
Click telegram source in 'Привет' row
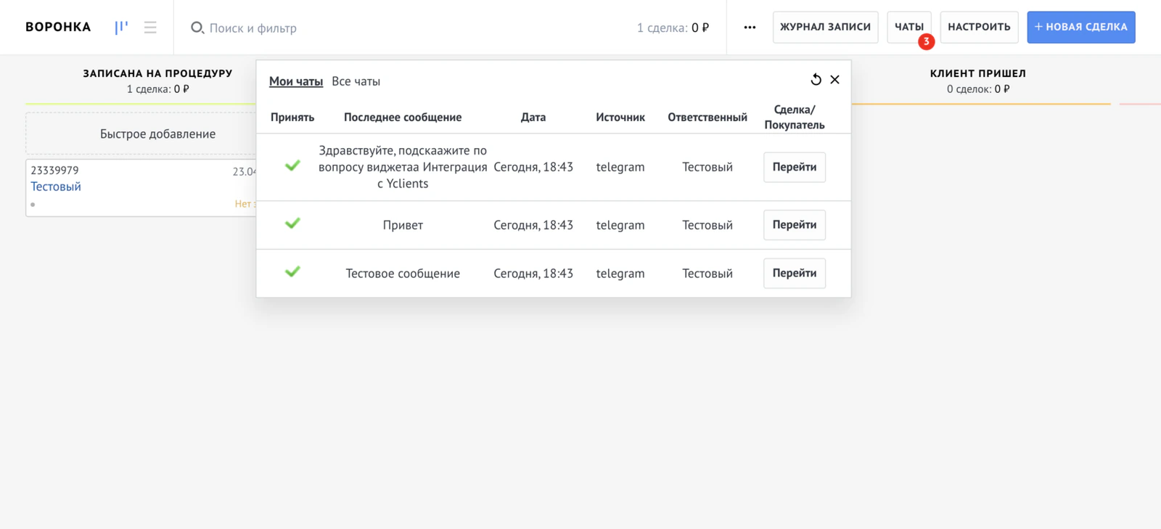[x=620, y=225]
